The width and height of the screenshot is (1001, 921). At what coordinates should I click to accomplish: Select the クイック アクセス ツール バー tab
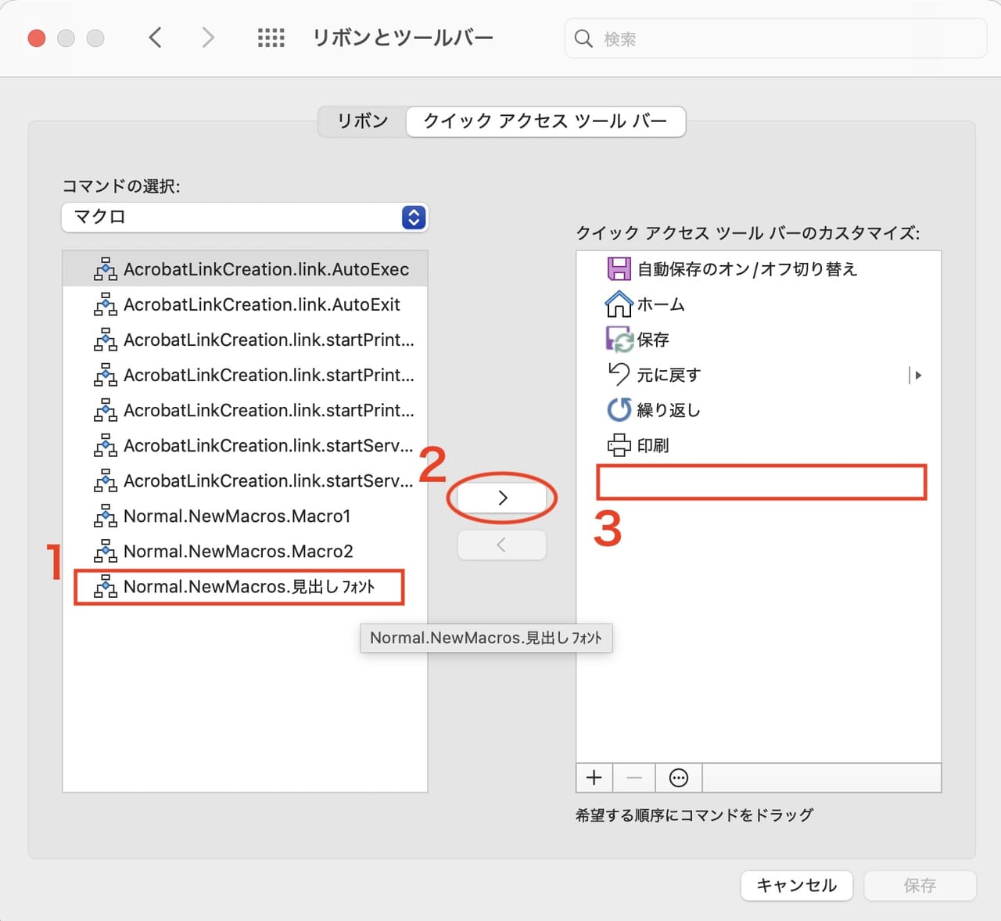(545, 121)
